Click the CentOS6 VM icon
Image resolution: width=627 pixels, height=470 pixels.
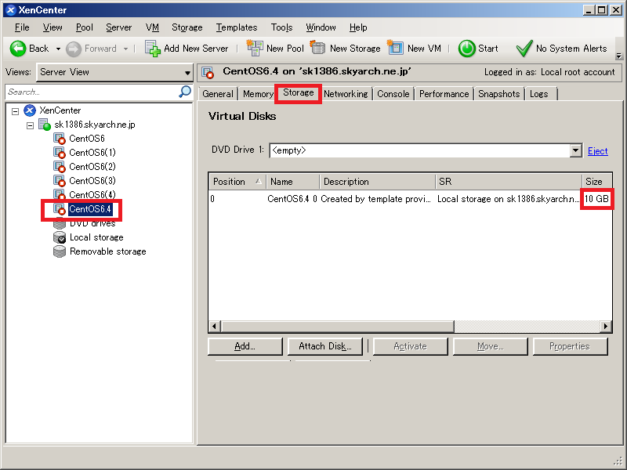pyautogui.click(x=60, y=139)
